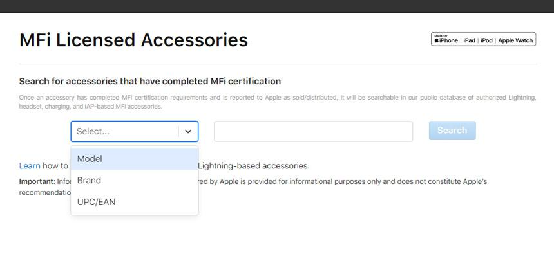Click the MFi Licensed Accessories heading
Screen dimensions: 554x279
click(133, 40)
